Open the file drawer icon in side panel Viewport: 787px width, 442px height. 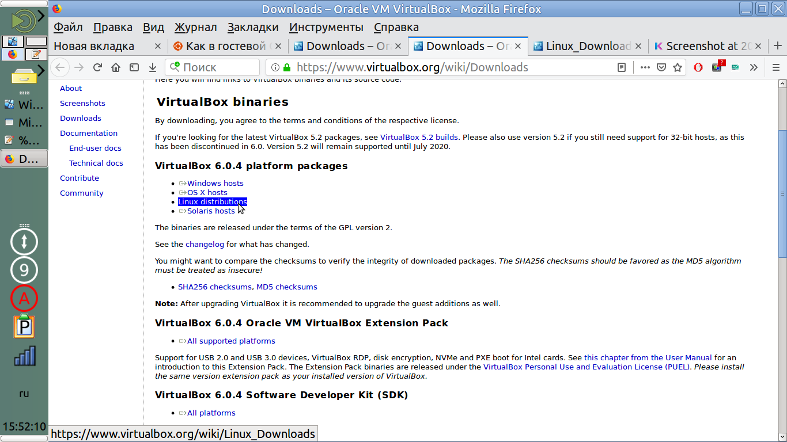click(x=24, y=75)
